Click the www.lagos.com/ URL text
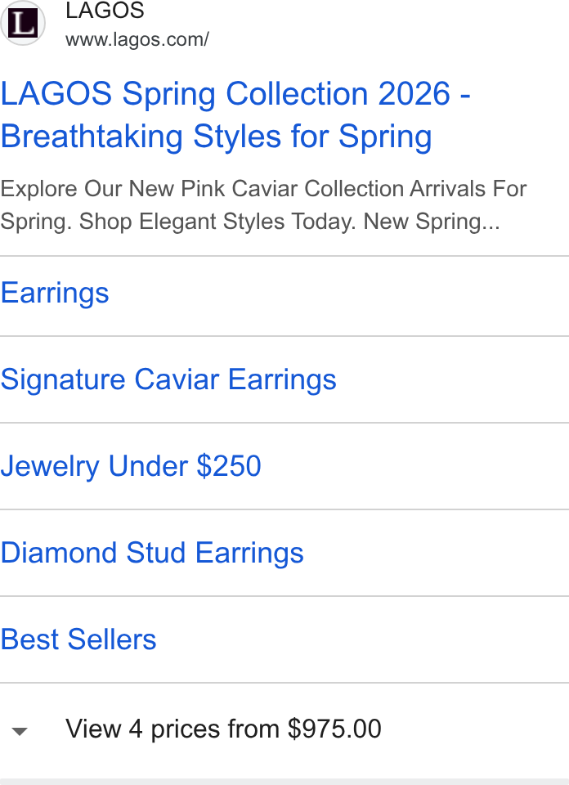 click(137, 39)
